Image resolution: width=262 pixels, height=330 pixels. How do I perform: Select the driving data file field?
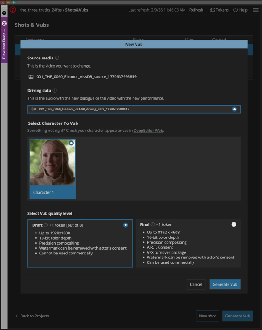(134, 109)
